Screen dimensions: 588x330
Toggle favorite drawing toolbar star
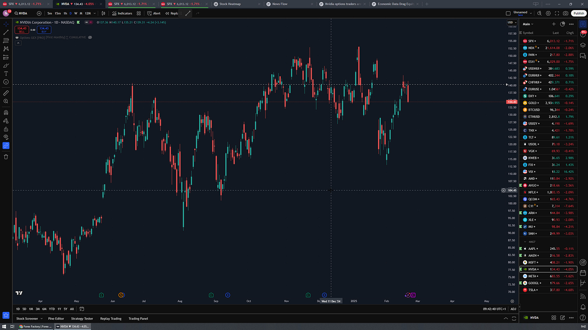[x=6, y=315]
